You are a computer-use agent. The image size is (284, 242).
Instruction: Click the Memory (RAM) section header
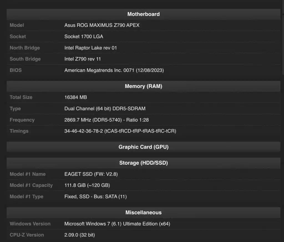[143, 86]
